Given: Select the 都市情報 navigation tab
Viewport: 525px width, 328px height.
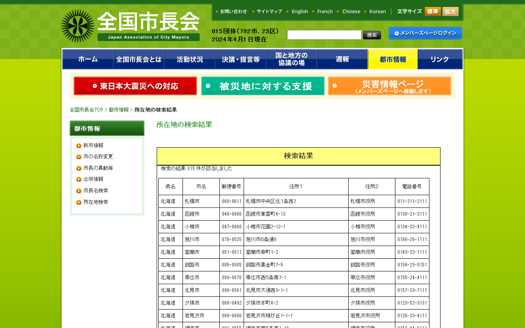Looking at the screenshot, I should click(393, 59).
